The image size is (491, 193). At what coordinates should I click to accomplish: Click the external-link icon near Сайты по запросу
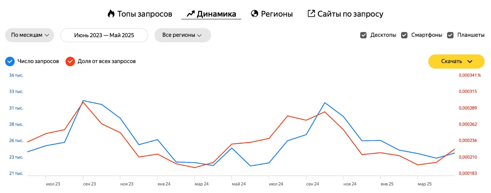[311, 13]
